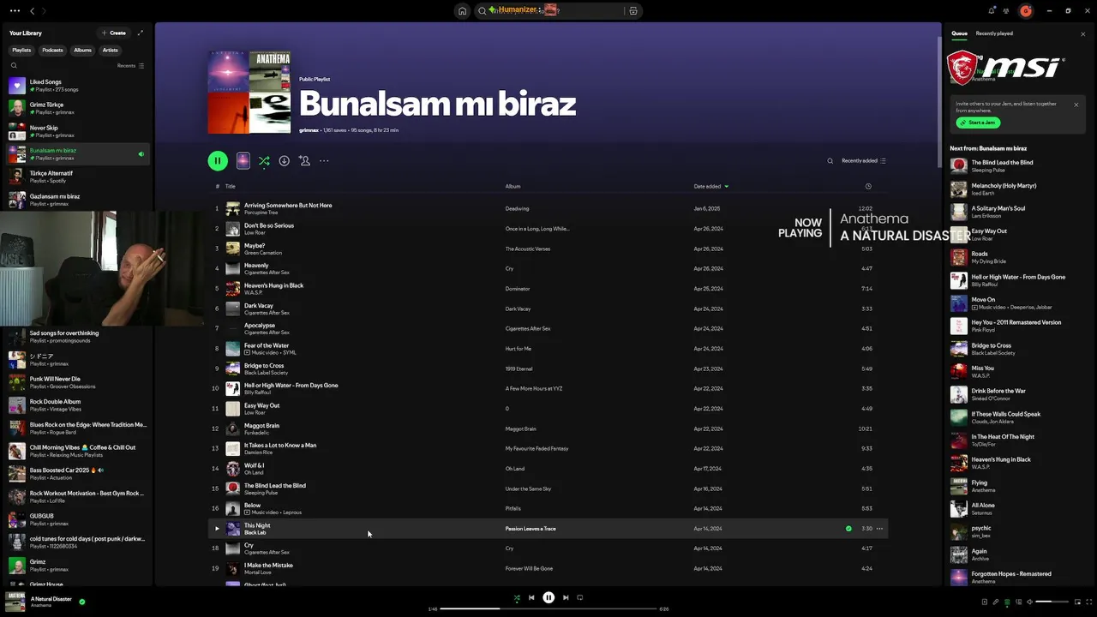1097x617 pixels.
Task: Open the user profile avatar menu
Action: pos(1026,10)
